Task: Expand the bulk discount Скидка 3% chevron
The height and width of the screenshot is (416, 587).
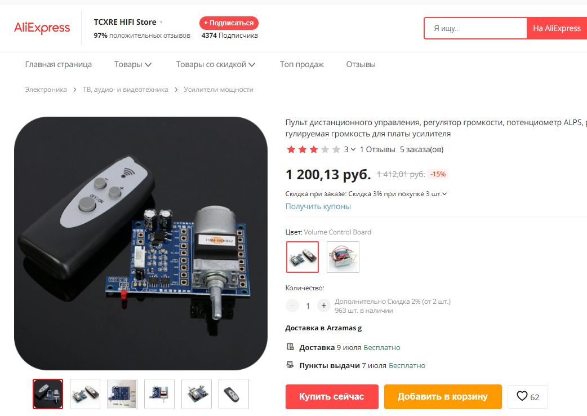Action: [x=444, y=194]
